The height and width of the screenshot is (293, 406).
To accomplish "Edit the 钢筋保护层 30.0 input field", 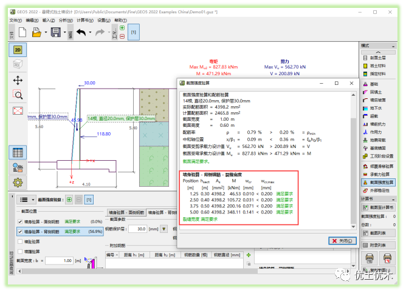I will (138, 229).
